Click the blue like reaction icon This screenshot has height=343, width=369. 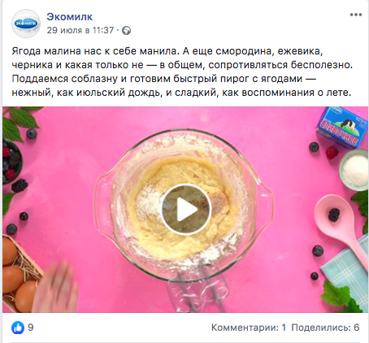(18, 328)
